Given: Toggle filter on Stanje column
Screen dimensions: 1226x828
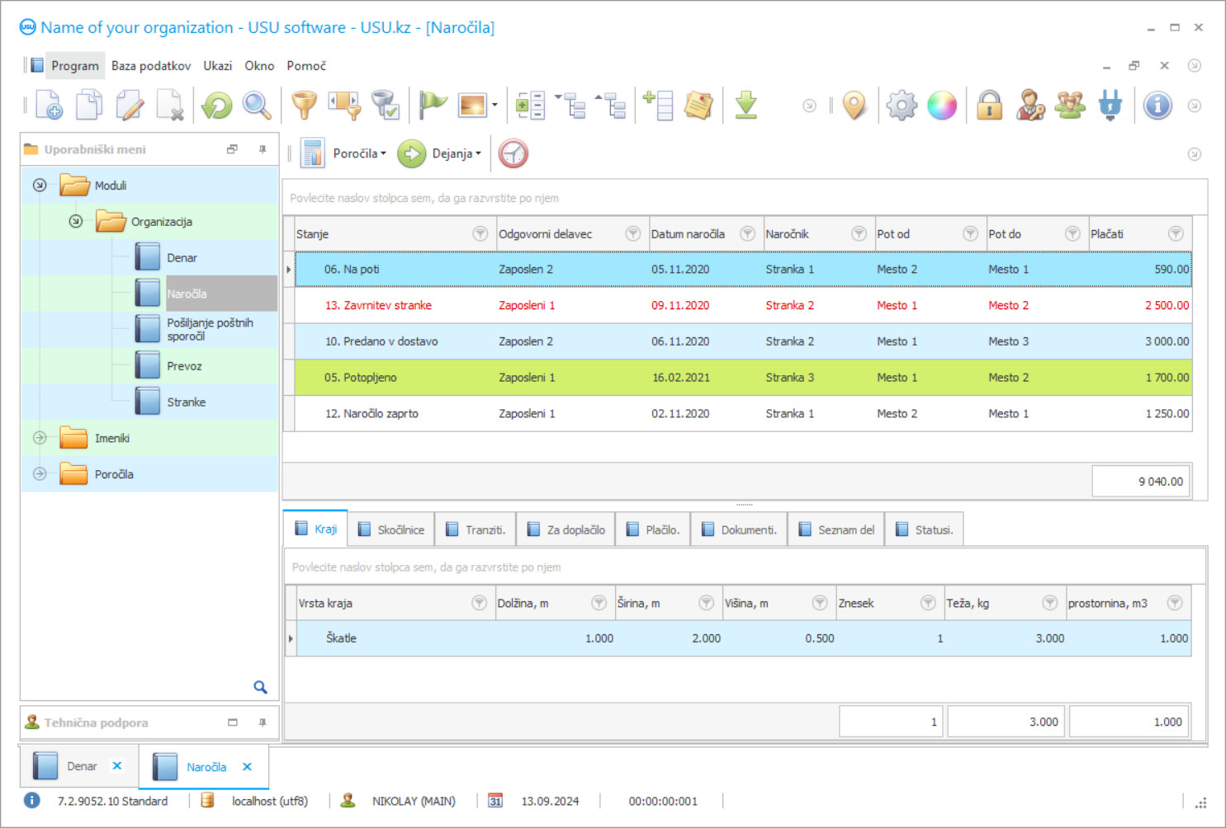Looking at the screenshot, I should click(480, 234).
